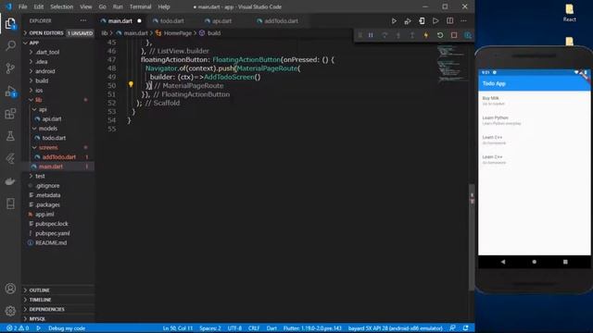Viewport: 593px width, 333px height.
Task: Restart the debug session
Action: pos(440,35)
